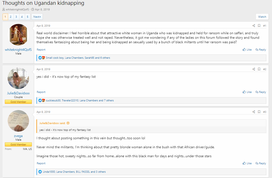Click the share icon on post #3
Viewport: 272px width, 178px height.
tap(254, 112)
